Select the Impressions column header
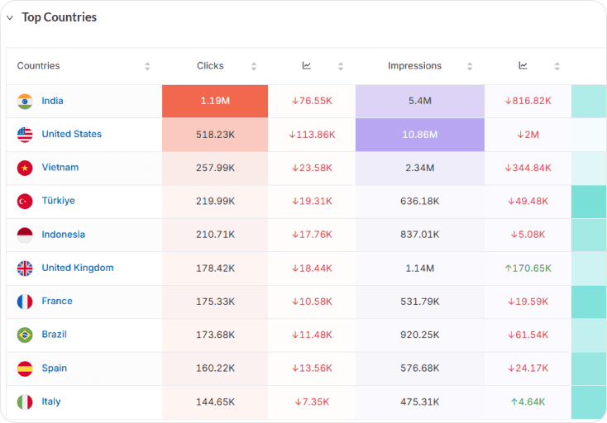 tap(414, 66)
